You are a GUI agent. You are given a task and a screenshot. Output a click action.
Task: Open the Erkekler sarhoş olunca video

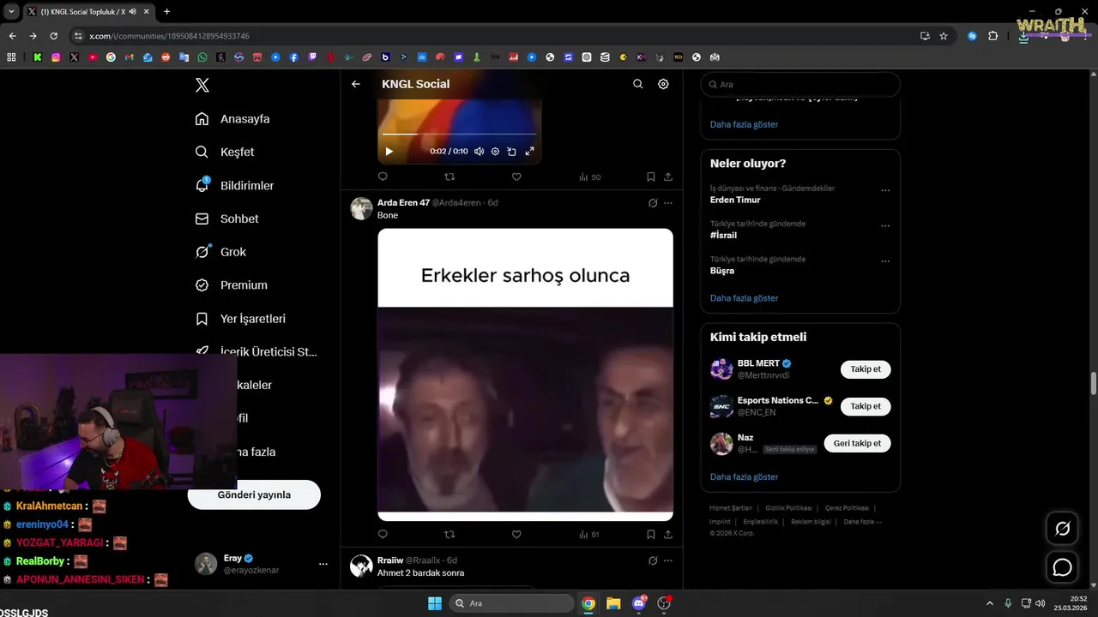pos(525,374)
